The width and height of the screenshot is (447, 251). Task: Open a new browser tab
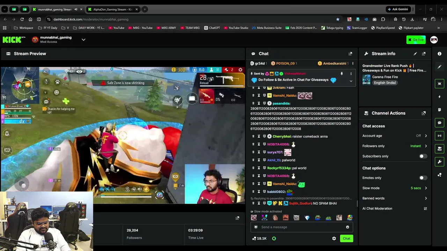[x=145, y=9]
